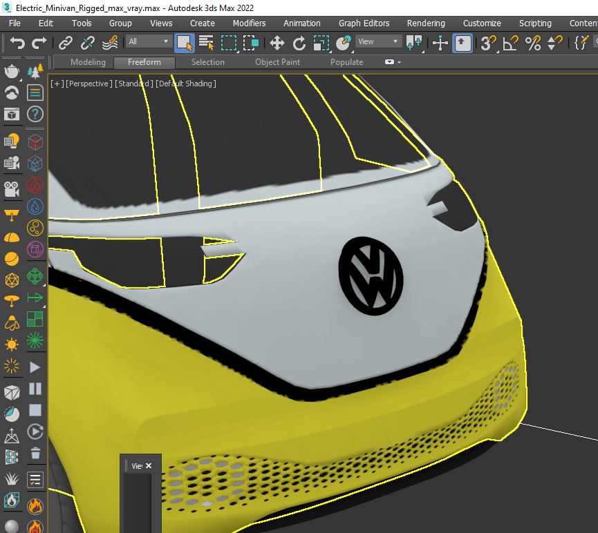Open the Tools menu

click(x=82, y=23)
